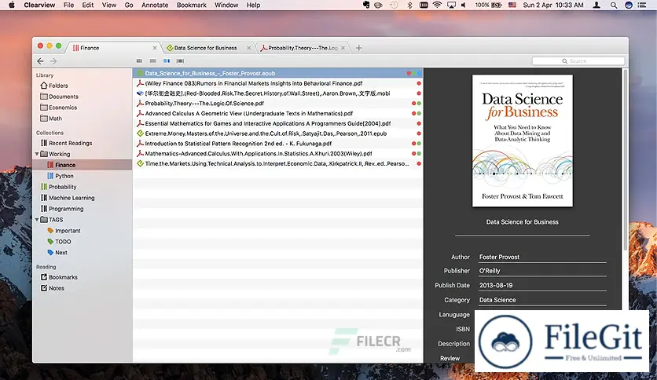657x380 pixels.
Task: Add a new tab with plus button
Action: [358, 48]
